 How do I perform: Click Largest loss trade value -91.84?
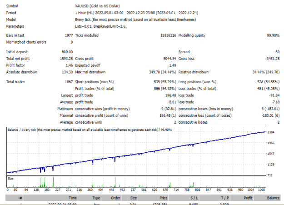click(x=274, y=95)
